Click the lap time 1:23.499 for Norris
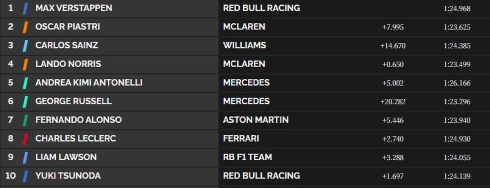The height and width of the screenshot is (188, 490). [457, 64]
